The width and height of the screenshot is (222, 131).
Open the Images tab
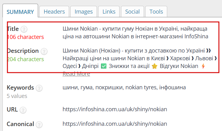click(84, 12)
